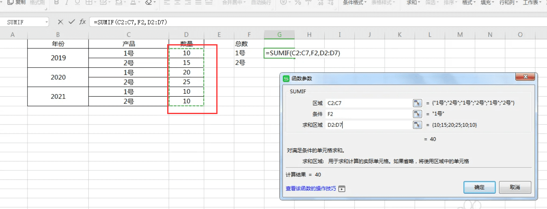Cancel formula entry with the X icon

tap(60, 22)
